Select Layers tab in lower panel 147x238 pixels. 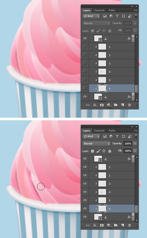[x=86, y=130]
